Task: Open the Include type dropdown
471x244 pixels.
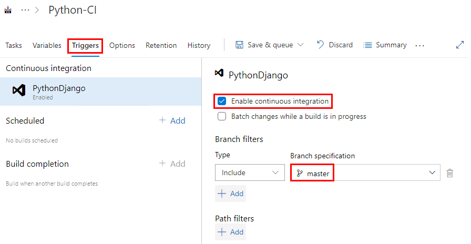Action: [x=250, y=172]
